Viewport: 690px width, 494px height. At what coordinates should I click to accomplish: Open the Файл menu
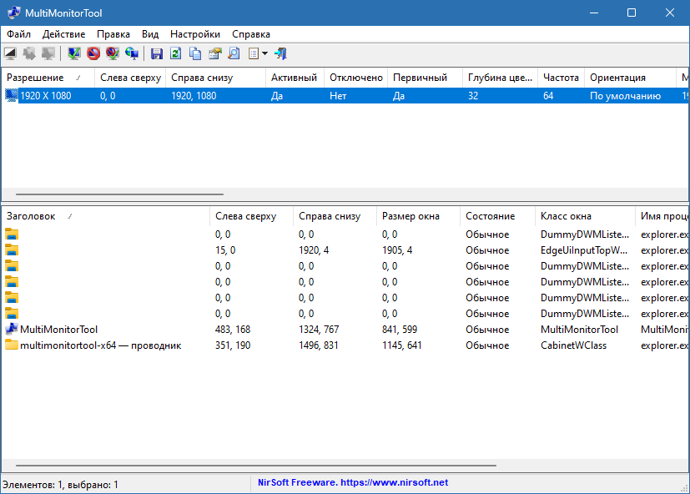(x=19, y=34)
